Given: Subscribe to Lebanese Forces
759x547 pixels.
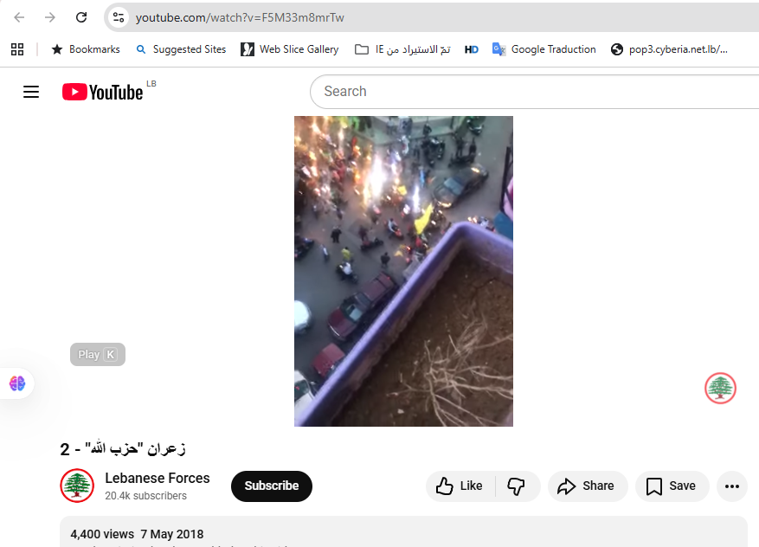Looking at the screenshot, I should click(x=271, y=486).
